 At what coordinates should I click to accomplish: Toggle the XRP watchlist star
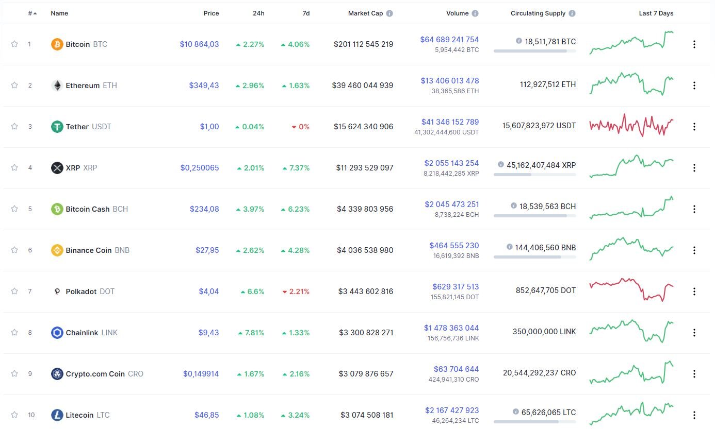point(14,167)
